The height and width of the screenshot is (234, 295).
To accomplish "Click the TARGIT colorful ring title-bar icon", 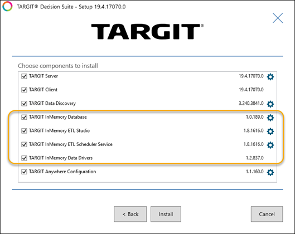I will [7, 6].
